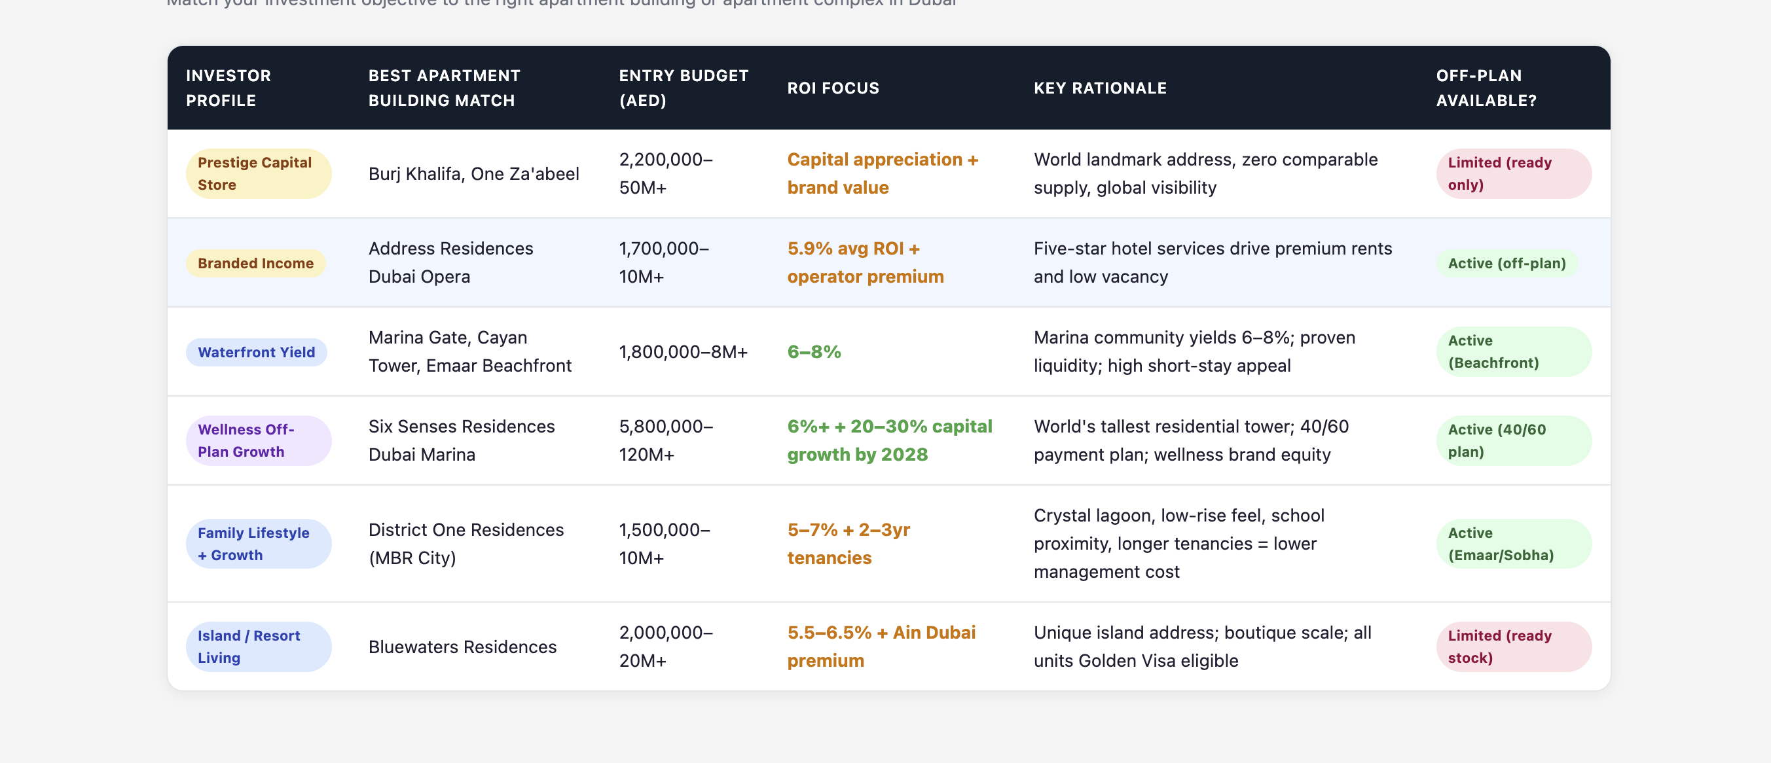Click the Bluewaters Residences building cell
This screenshot has width=1771, height=763.
462,647
